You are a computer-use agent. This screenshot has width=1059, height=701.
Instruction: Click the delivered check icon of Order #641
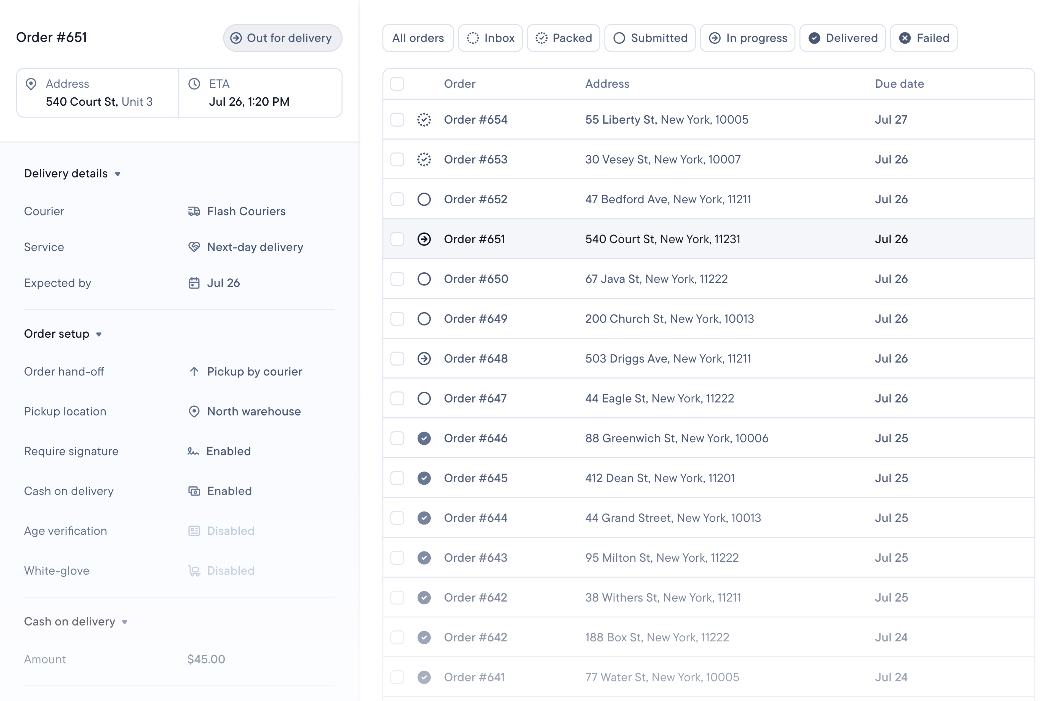point(424,677)
